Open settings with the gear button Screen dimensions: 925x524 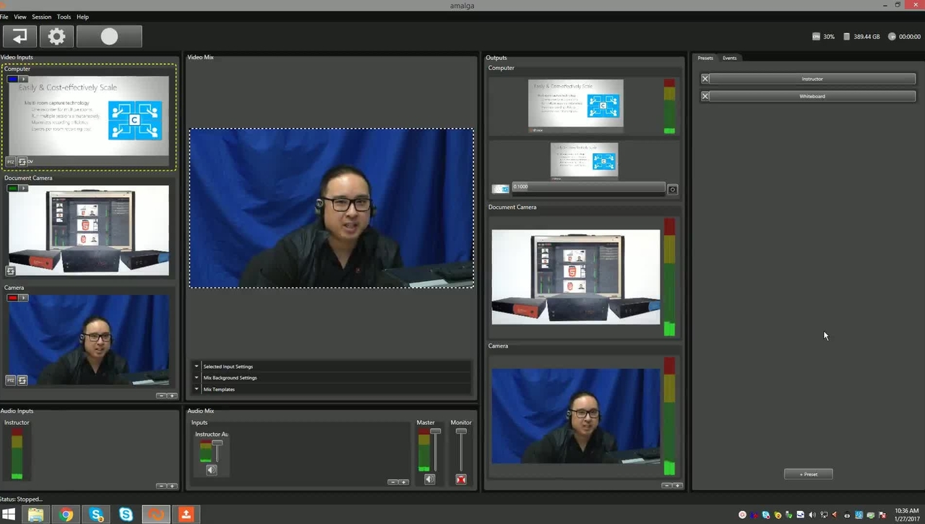pos(56,36)
